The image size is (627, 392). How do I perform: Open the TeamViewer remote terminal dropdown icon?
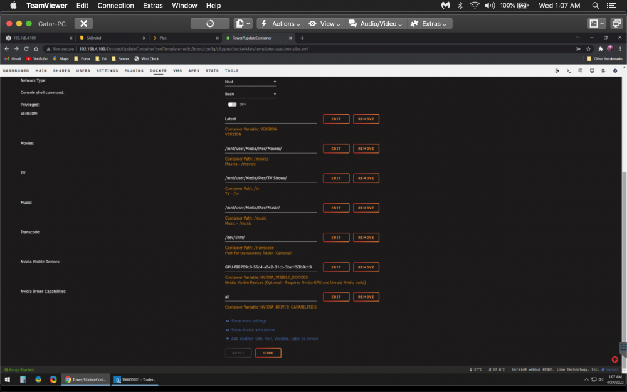[597, 24]
